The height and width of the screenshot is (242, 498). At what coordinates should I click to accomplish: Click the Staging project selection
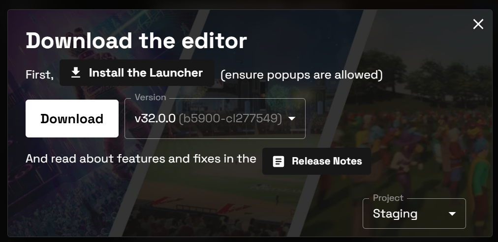click(x=414, y=214)
